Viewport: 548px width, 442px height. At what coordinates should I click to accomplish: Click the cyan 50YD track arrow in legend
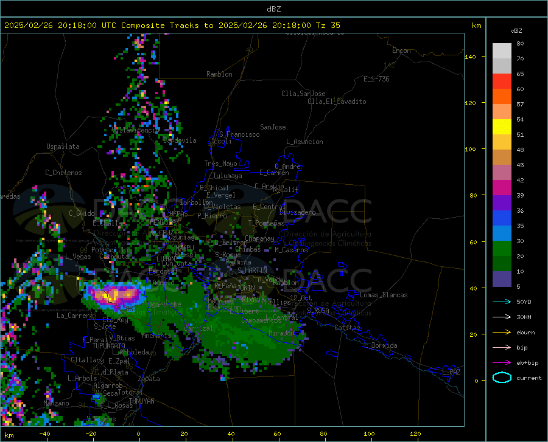click(x=502, y=302)
